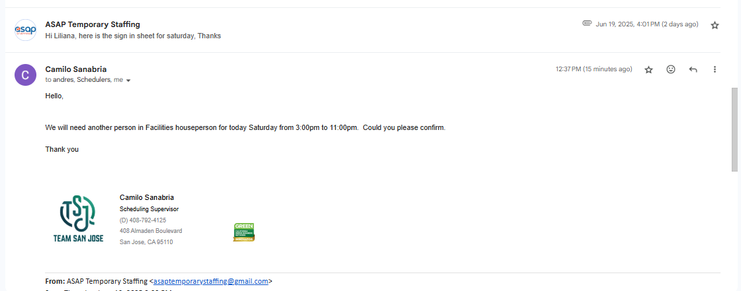Star Camilo Sanabria's message
Image resolution: width=741 pixels, height=291 pixels.
[x=648, y=69]
